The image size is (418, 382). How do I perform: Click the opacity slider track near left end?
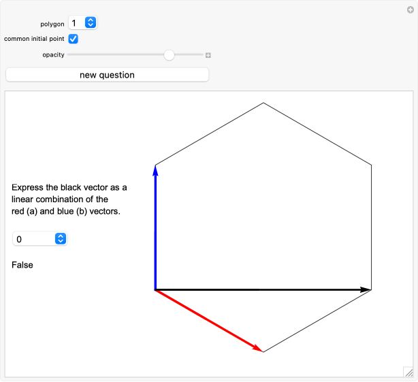tap(74, 54)
